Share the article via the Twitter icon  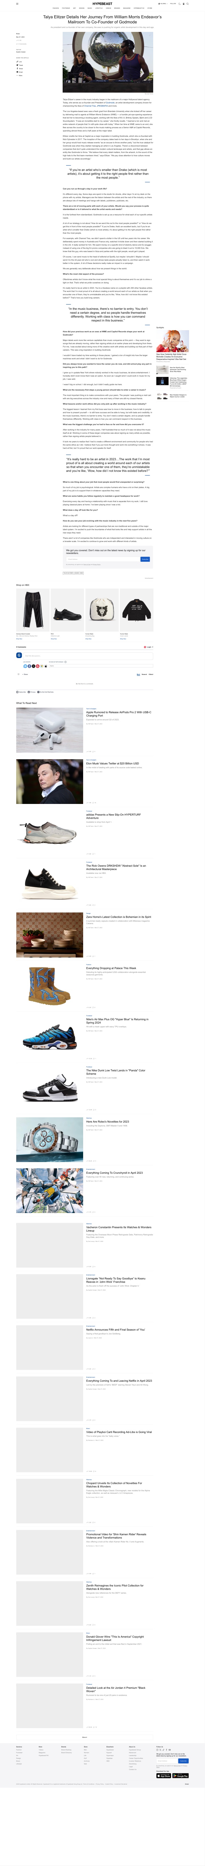pos(17,65)
